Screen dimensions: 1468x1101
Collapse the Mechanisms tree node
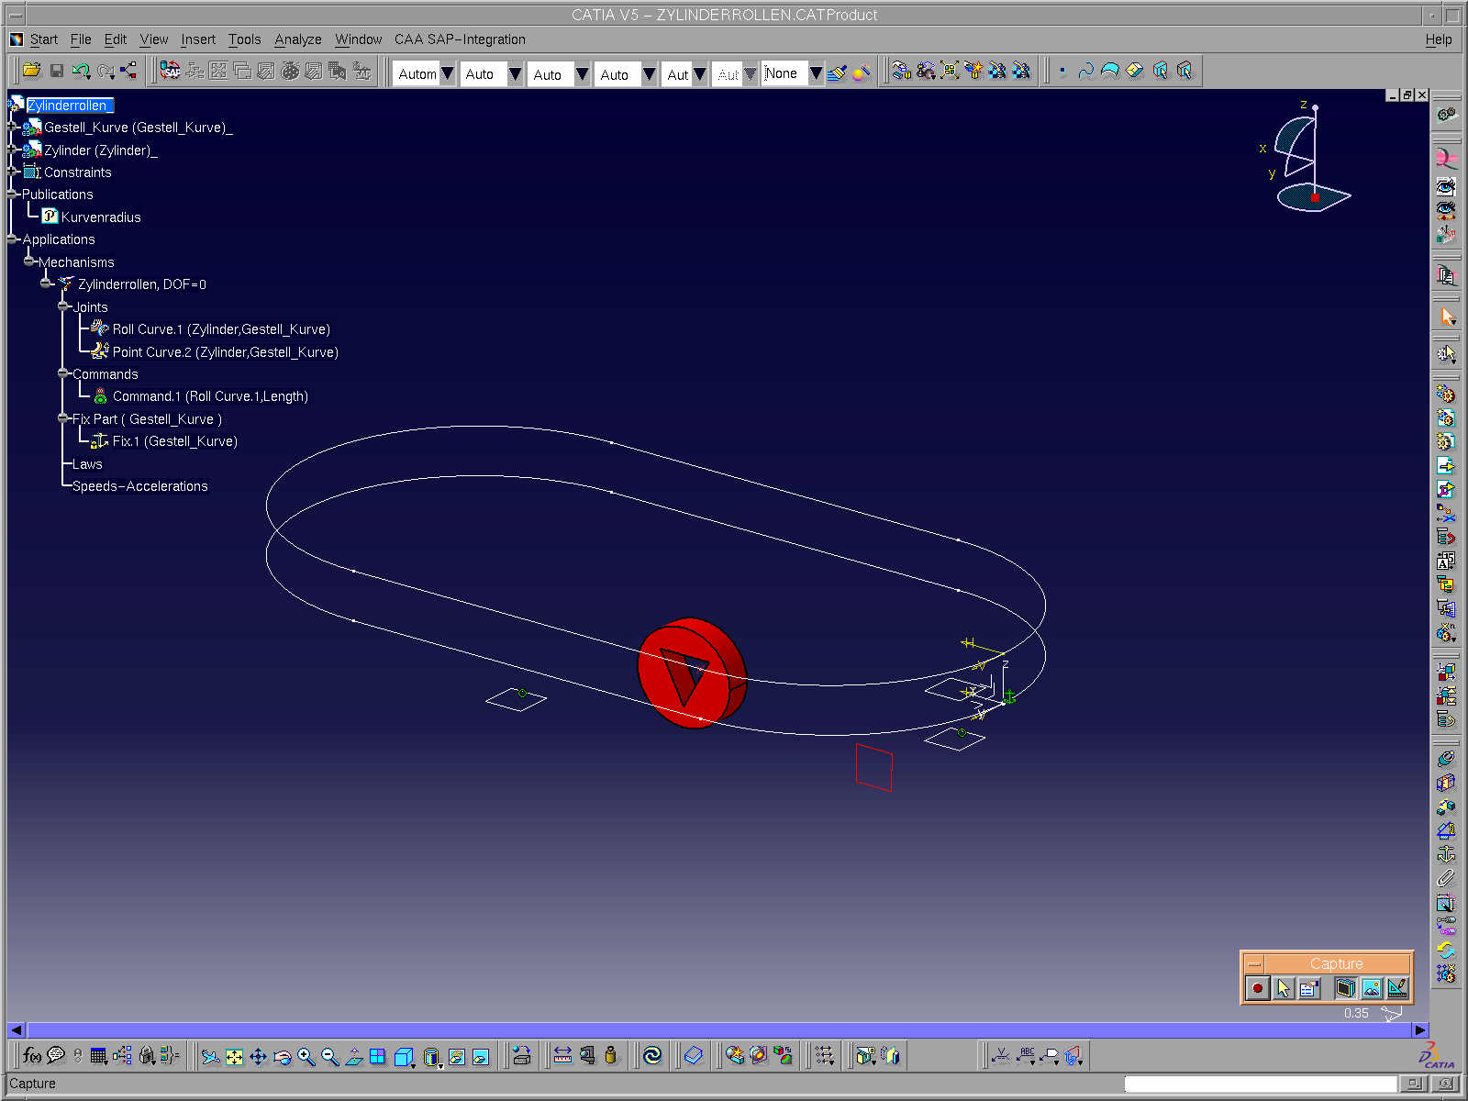(29, 261)
